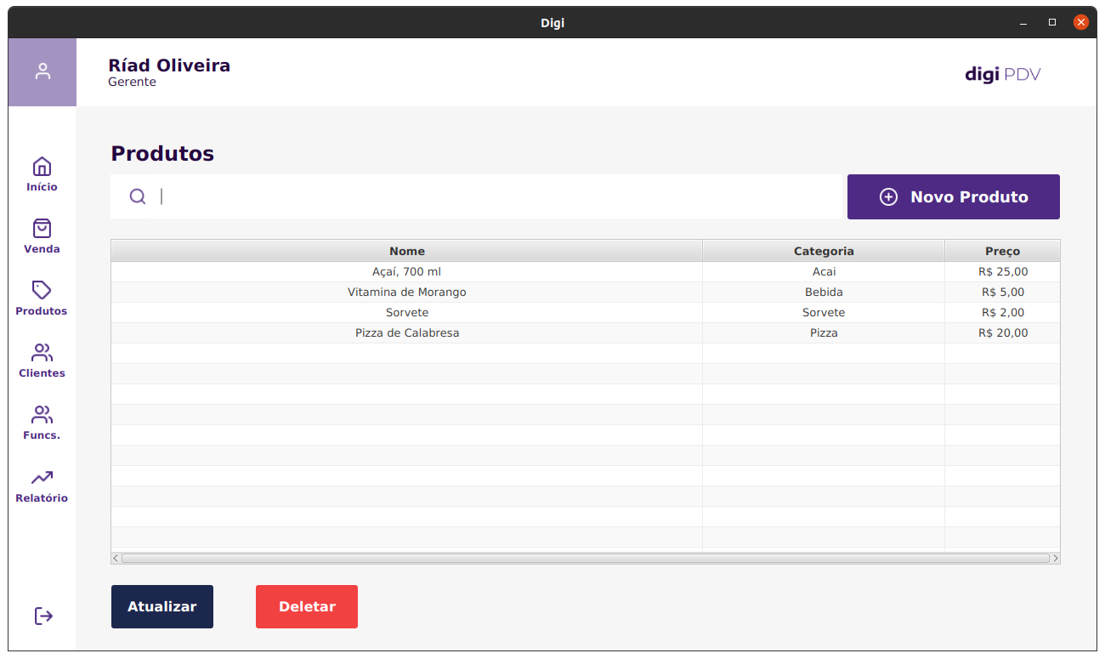Click the Venda label in the sidebar
The width and height of the screenshot is (1105, 659).
(x=42, y=249)
